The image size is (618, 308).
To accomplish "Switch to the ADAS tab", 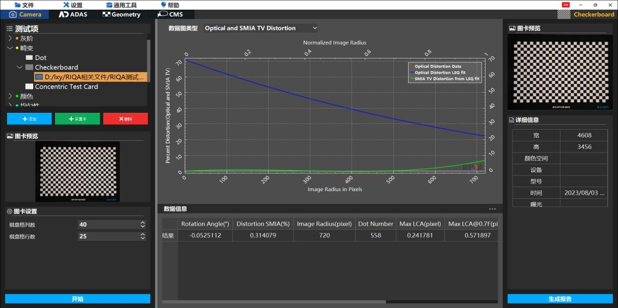I will 73,14.
